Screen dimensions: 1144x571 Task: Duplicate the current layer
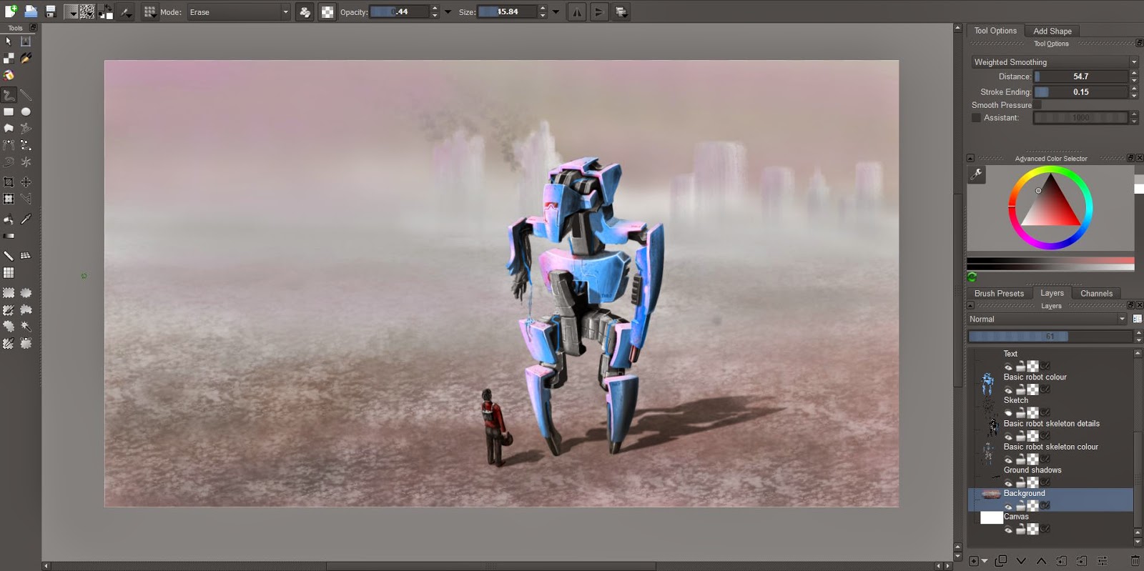[x=1001, y=561]
